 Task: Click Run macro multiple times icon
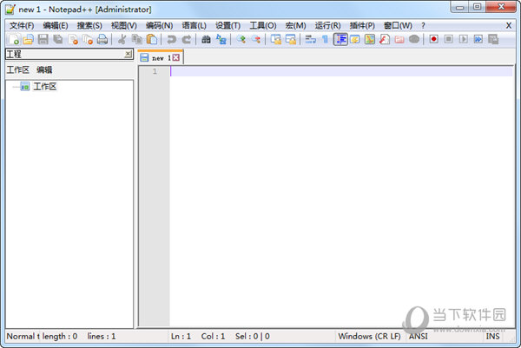[x=478, y=40]
